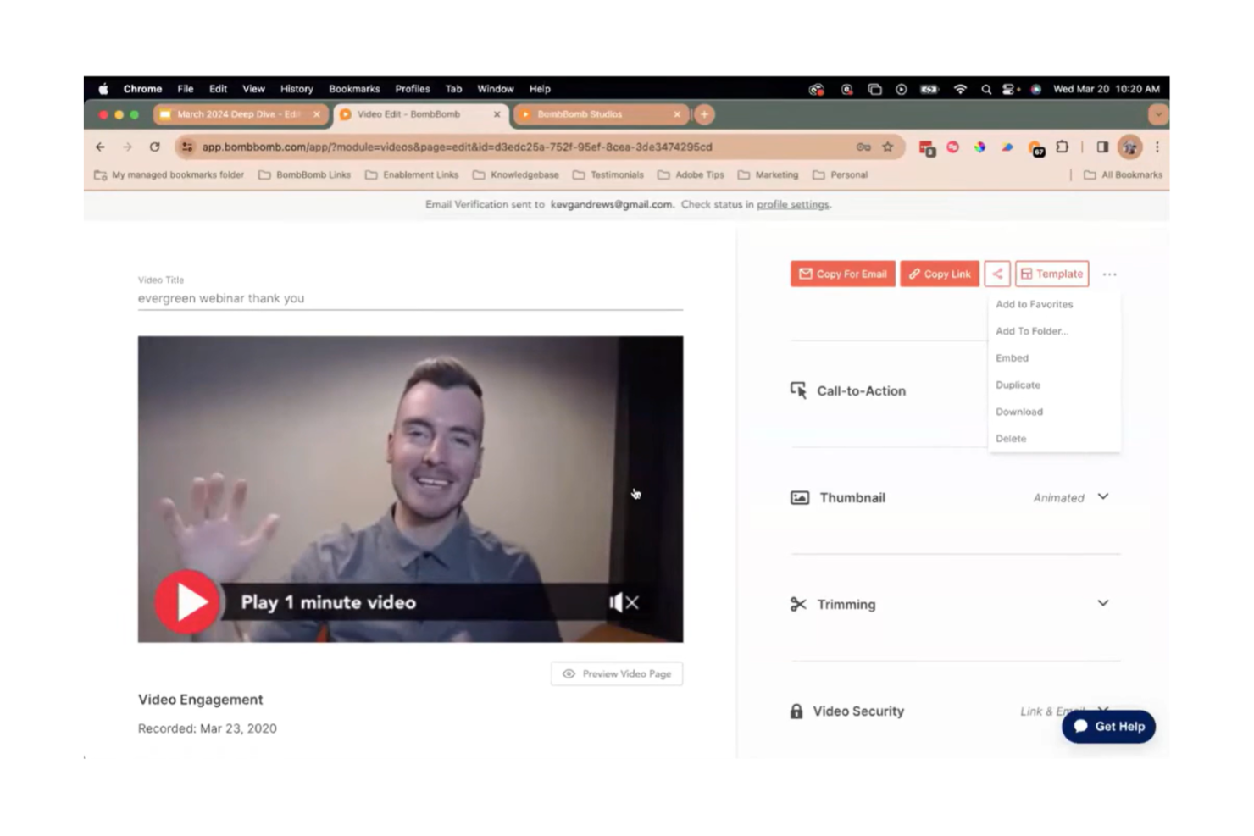Open Chrome extensions puzzle icon
1254x836 pixels.
pos(1062,147)
